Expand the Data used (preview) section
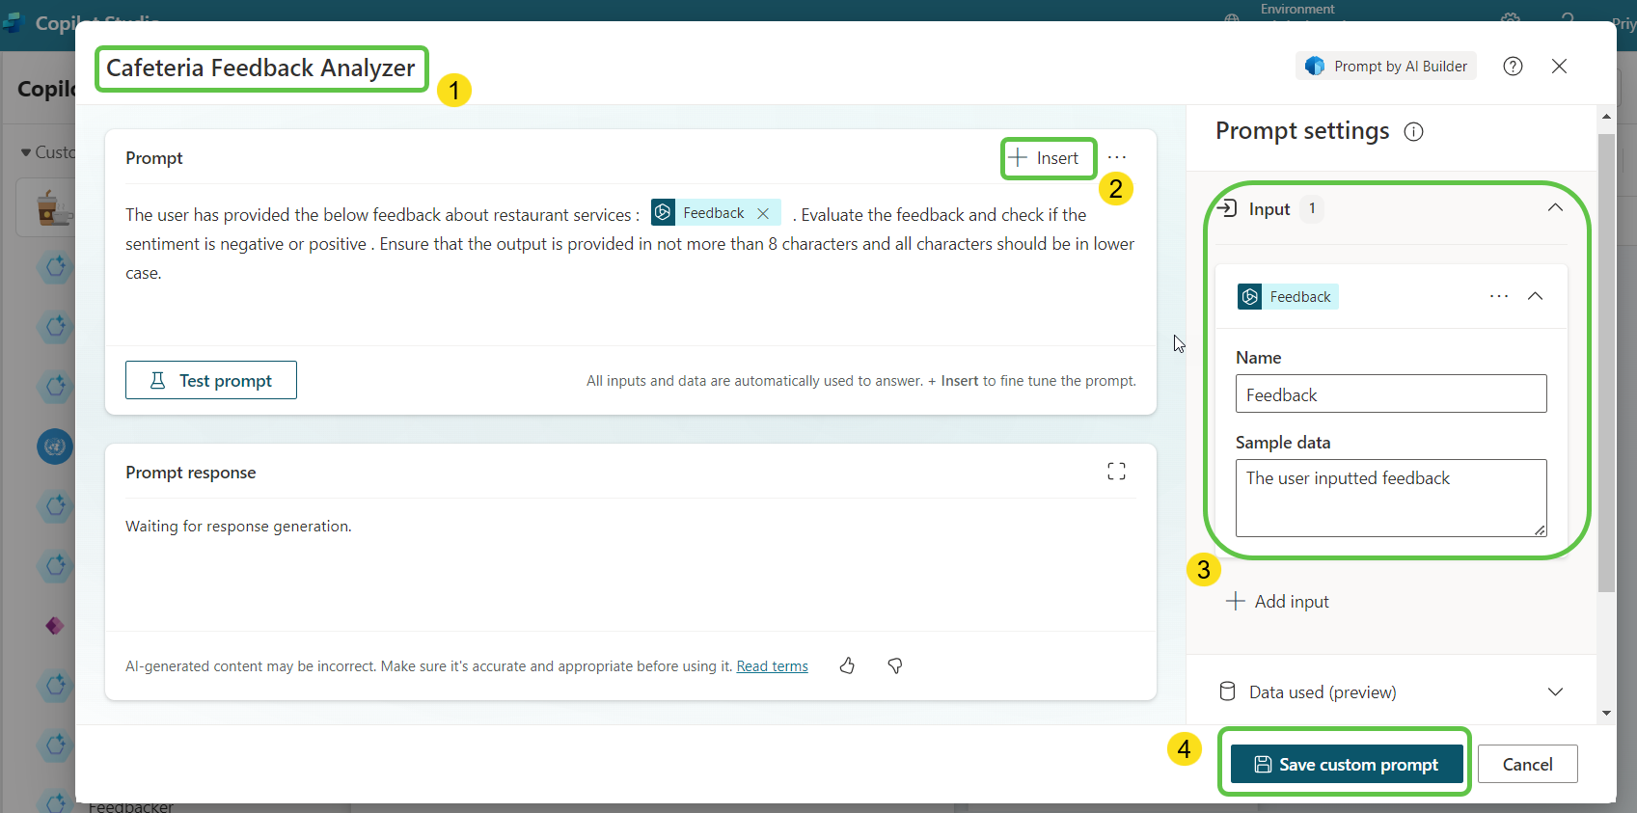The height and width of the screenshot is (813, 1637). [x=1555, y=692]
